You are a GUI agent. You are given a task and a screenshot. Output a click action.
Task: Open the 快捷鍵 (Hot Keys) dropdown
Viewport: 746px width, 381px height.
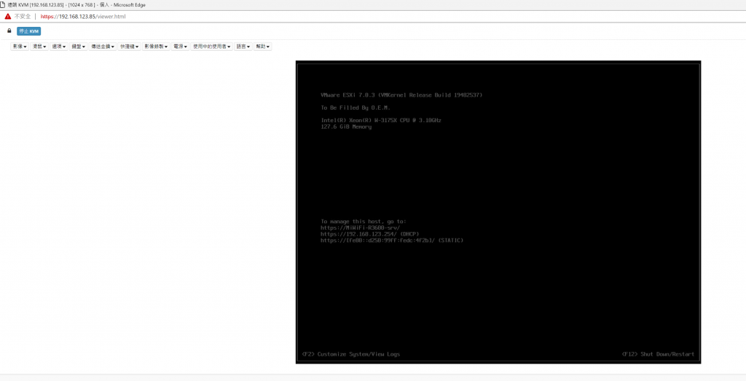coord(130,47)
